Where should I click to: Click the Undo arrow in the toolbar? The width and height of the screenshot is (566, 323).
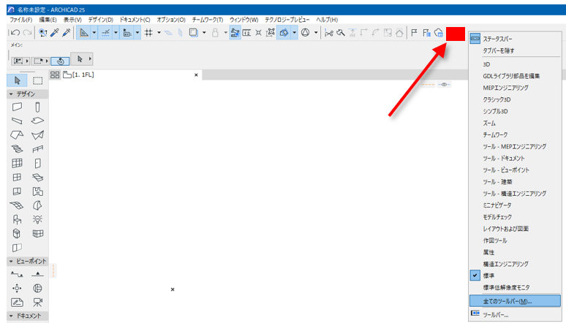pos(15,33)
